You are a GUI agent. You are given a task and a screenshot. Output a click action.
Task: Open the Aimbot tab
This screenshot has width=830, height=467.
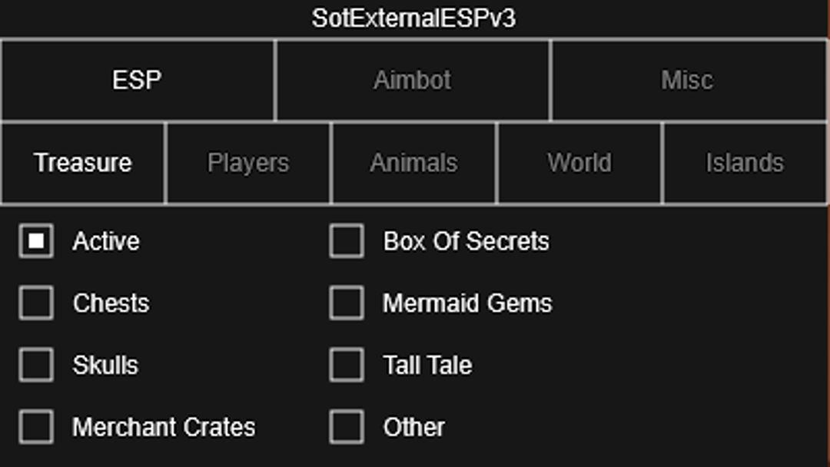coord(413,81)
